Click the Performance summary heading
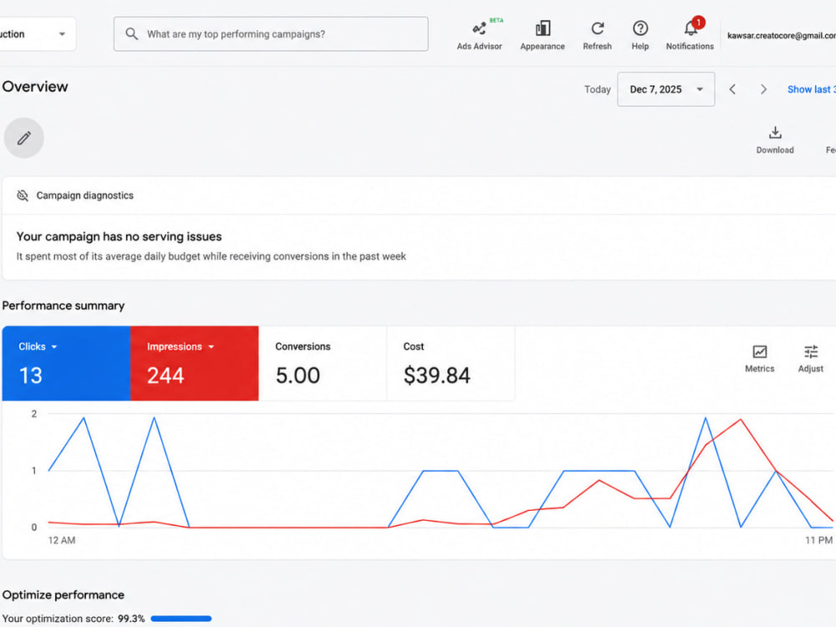This screenshot has width=836, height=627. click(64, 306)
